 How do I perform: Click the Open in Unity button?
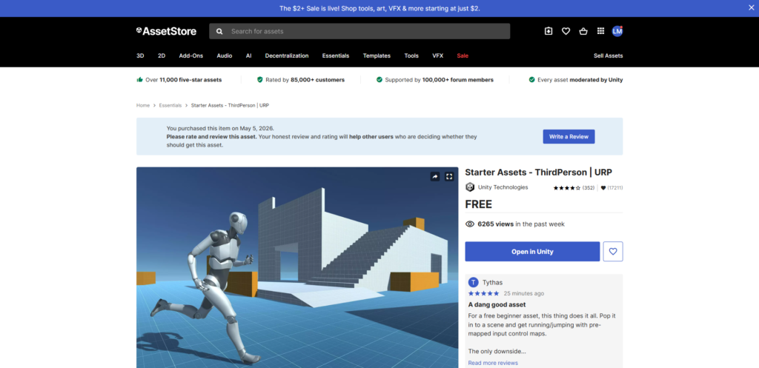[x=532, y=252]
